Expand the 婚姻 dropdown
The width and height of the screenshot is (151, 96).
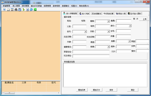(108, 21)
